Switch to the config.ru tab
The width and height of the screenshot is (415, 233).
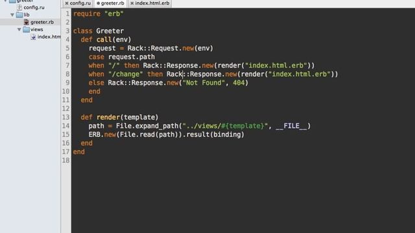click(x=78, y=3)
